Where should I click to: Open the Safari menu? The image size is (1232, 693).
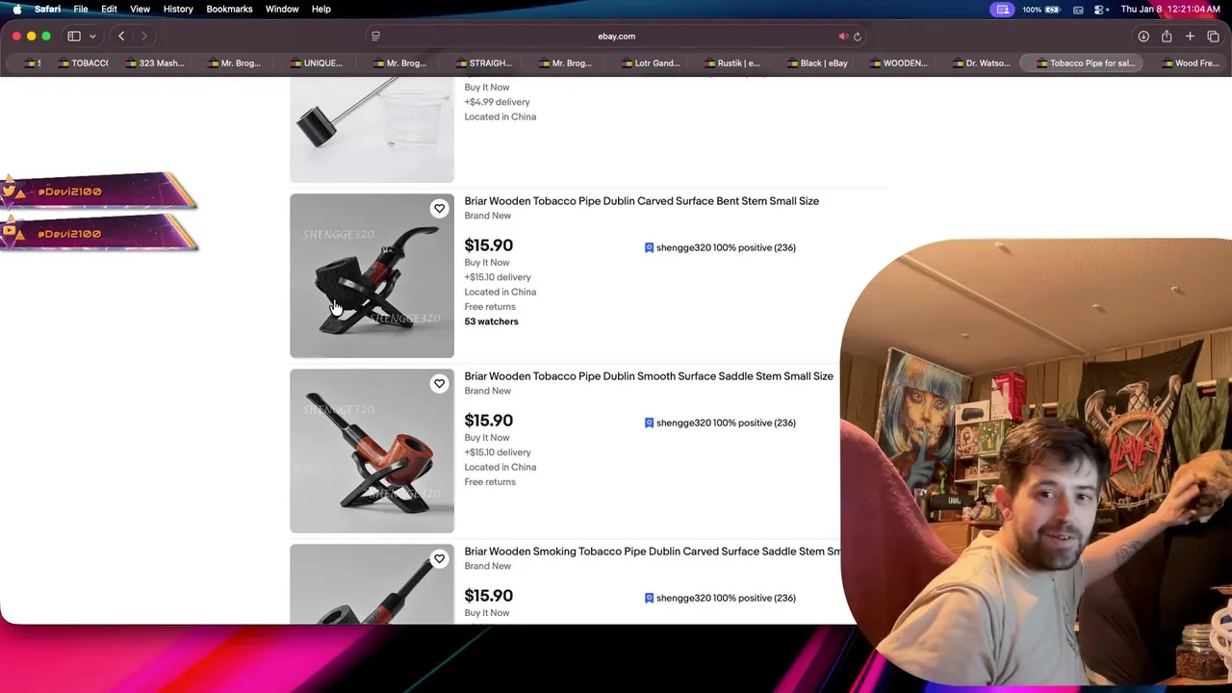[47, 9]
